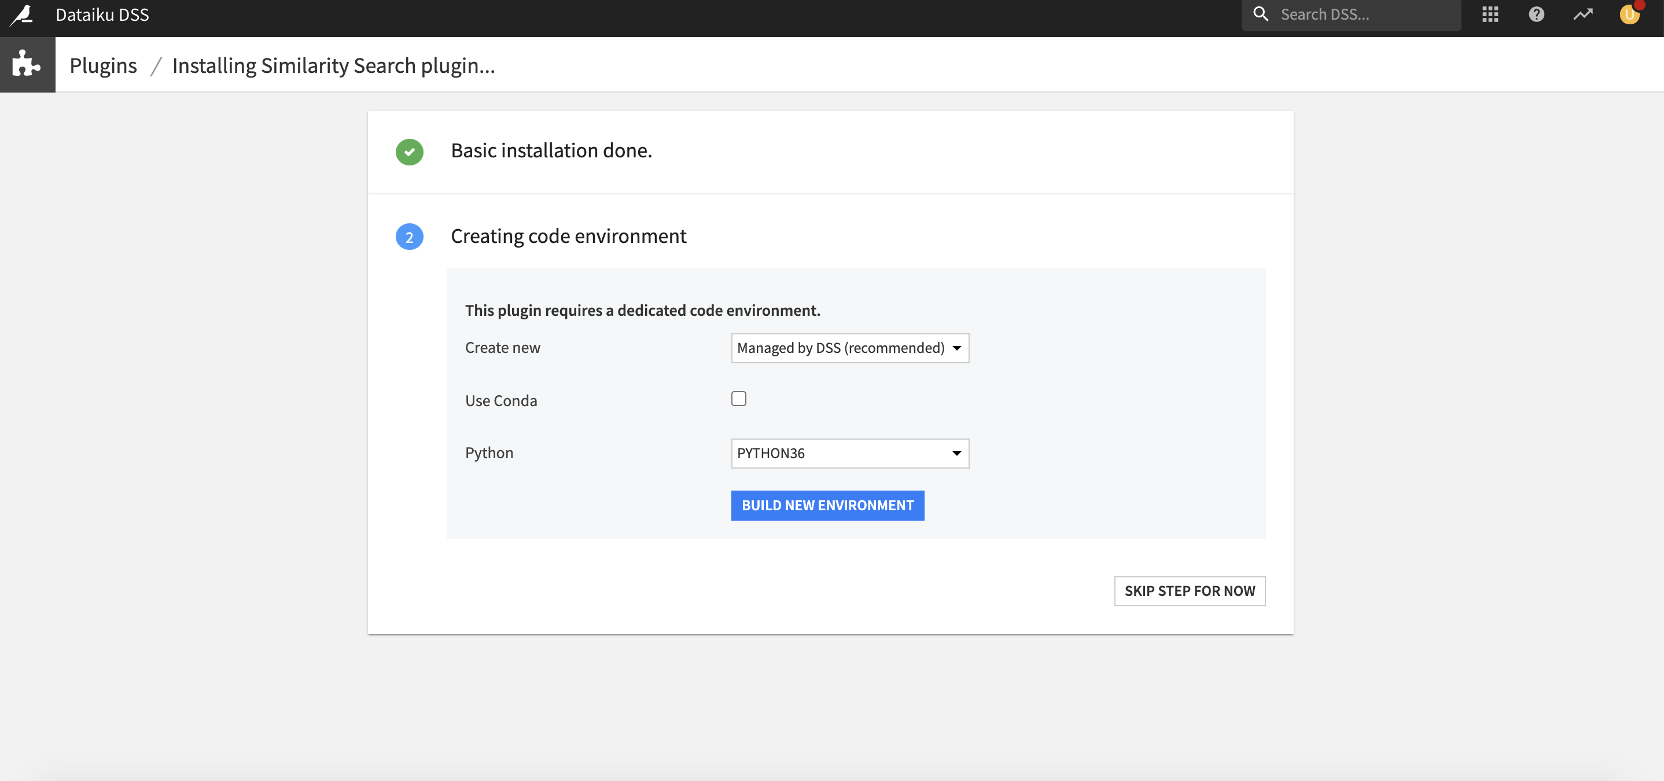Click the step 2 number badge
Screen dimensions: 1664x781
[409, 237]
